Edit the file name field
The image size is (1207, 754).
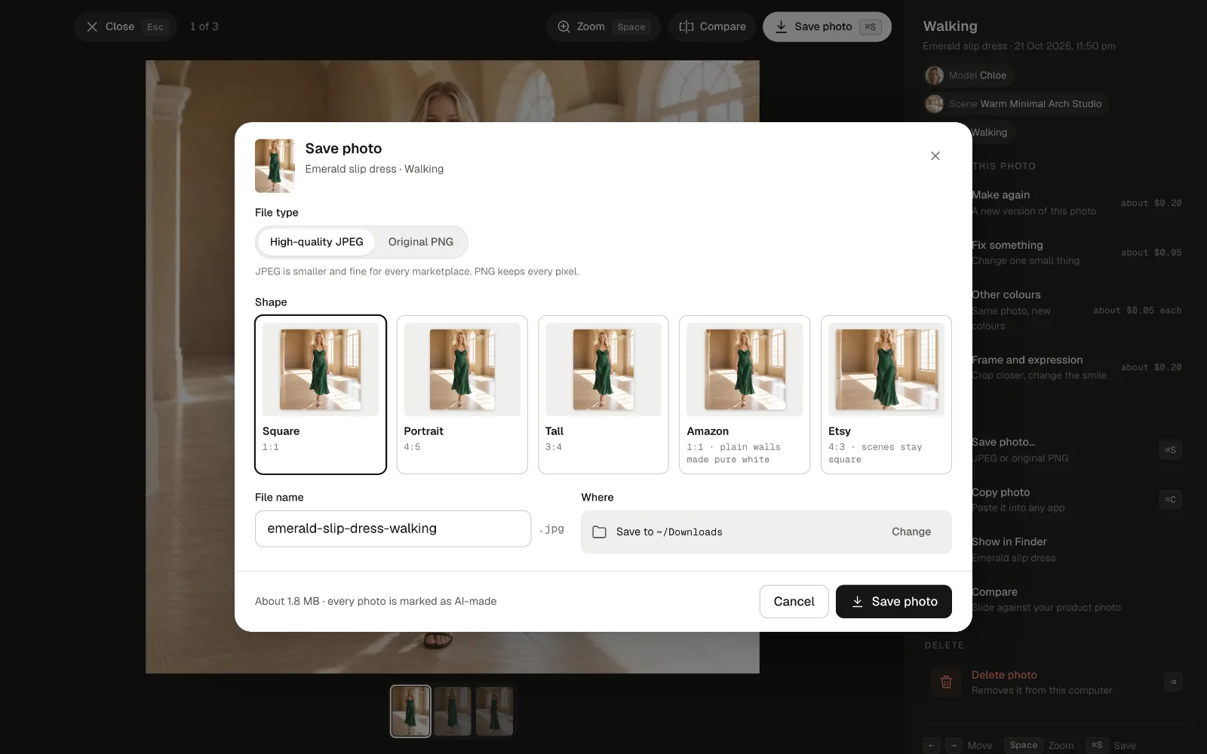pyautogui.click(x=393, y=529)
